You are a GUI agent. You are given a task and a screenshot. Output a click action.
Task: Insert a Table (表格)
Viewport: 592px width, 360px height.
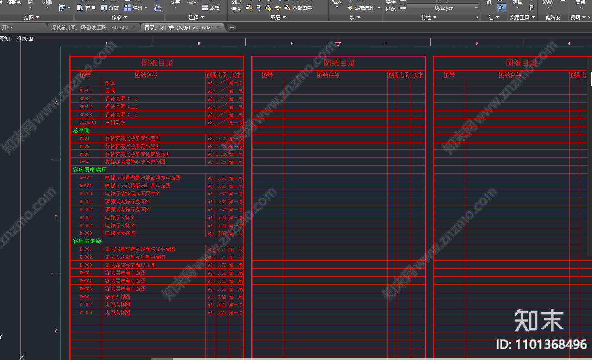[211, 8]
